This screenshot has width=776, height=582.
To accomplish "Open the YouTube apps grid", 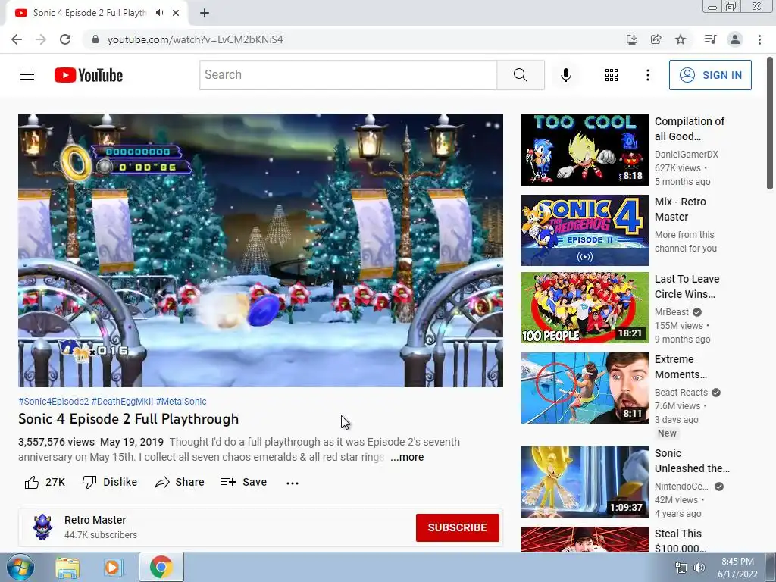I will point(612,75).
